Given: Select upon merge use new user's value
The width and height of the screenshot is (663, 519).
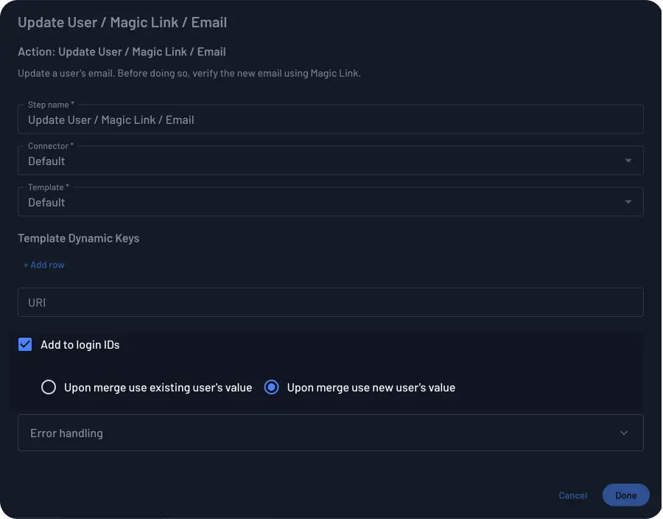Looking at the screenshot, I should [x=272, y=387].
